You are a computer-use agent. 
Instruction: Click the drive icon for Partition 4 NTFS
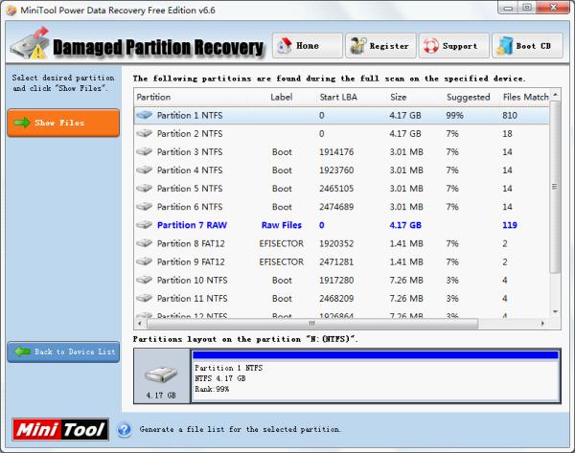pos(144,170)
